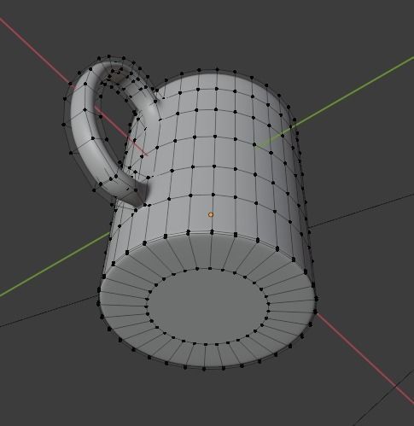Click the orange origin dot on the mug
This screenshot has height=426, width=414.
click(211, 214)
